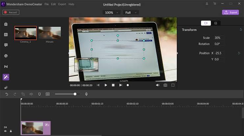Image resolution: width=244 pixels, height=136 pixels.
Task: Stop the preview playback
Action: pos(113,85)
